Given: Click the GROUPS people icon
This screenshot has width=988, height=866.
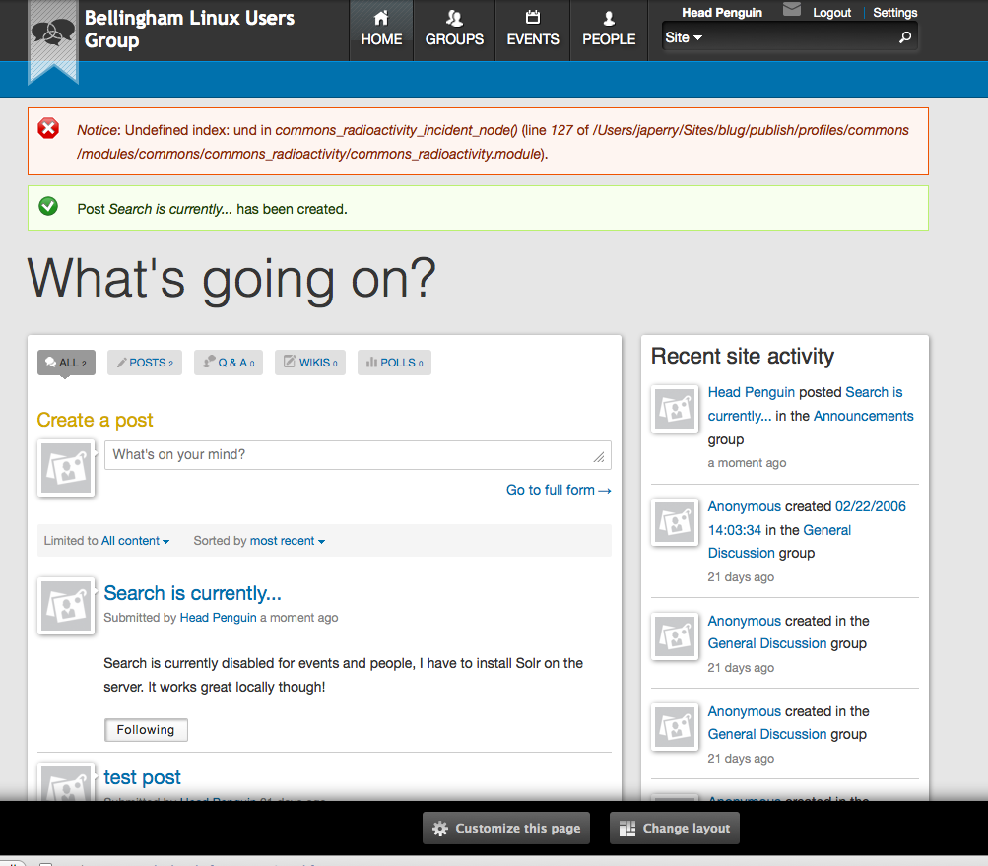Looking at the screenshot, I should click(454, 18).
